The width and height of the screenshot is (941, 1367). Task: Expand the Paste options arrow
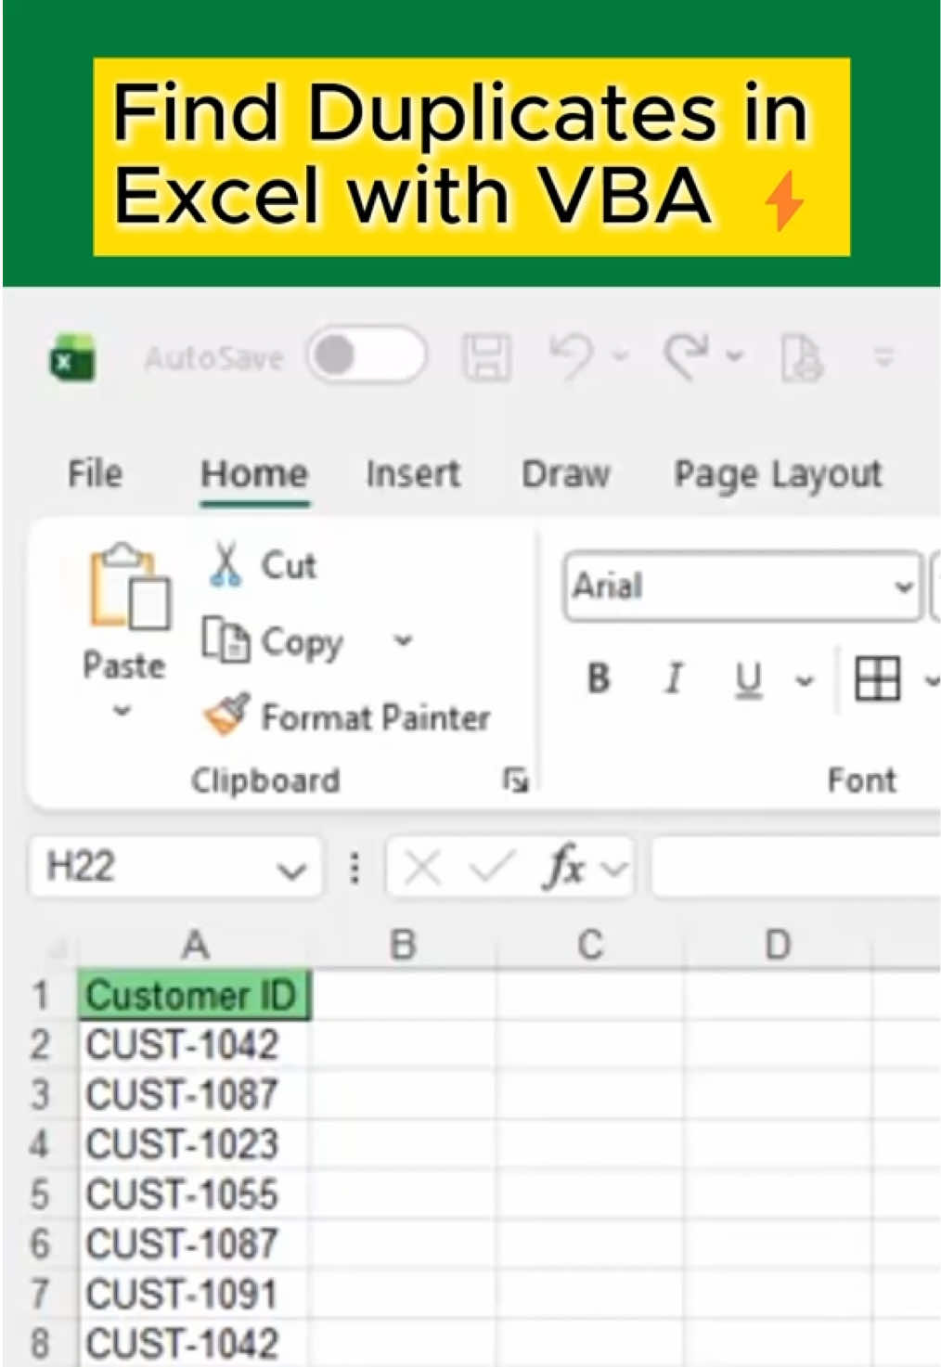point(122,712)
